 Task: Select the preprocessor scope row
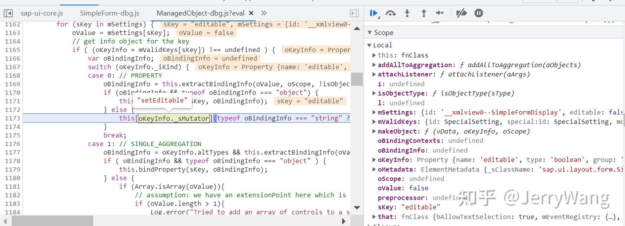point(423,197)
